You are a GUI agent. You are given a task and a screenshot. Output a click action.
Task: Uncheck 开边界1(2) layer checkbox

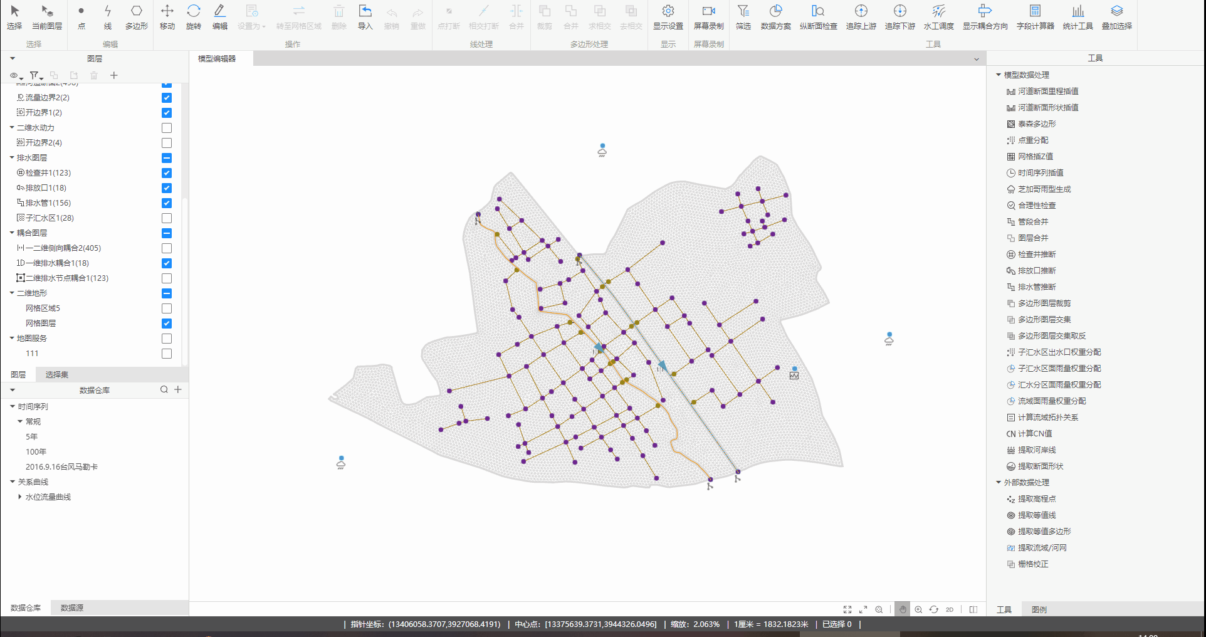tap(167, 113)
